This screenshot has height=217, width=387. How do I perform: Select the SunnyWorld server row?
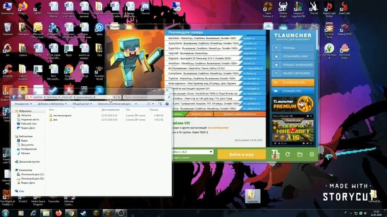(x=215, y=43)
